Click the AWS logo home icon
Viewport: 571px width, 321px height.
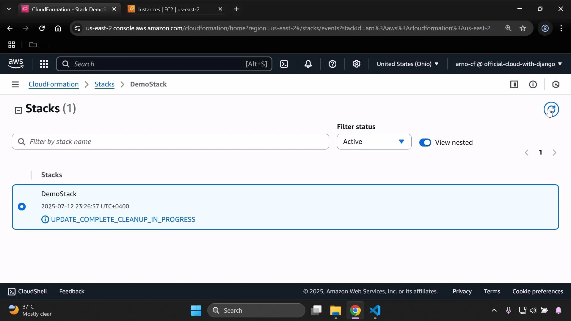pos(16,64)
